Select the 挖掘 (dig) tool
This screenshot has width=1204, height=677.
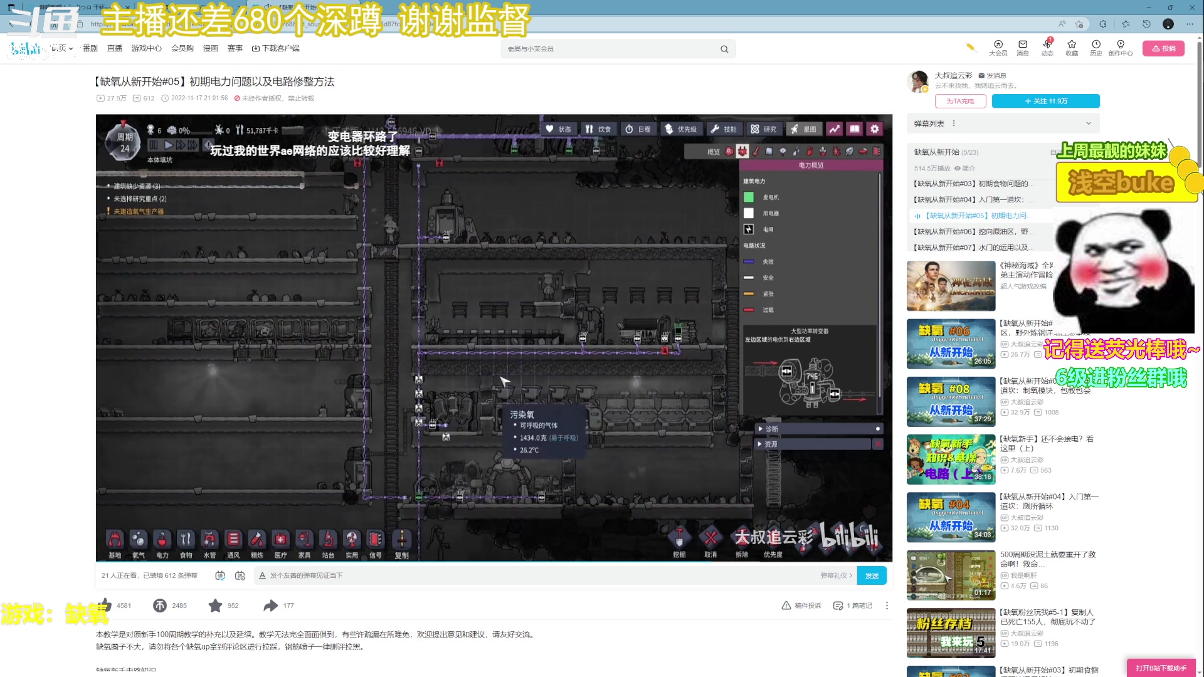(x=678, y=539)
